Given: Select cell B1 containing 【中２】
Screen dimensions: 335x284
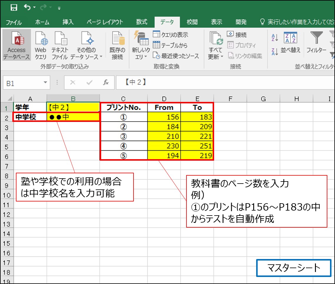Looking at the screenshot, I should [73, 107].
